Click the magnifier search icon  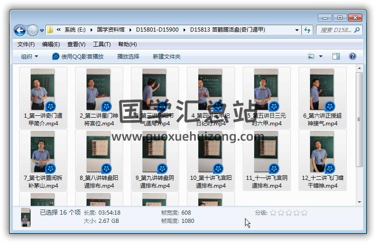pos(357,30)
